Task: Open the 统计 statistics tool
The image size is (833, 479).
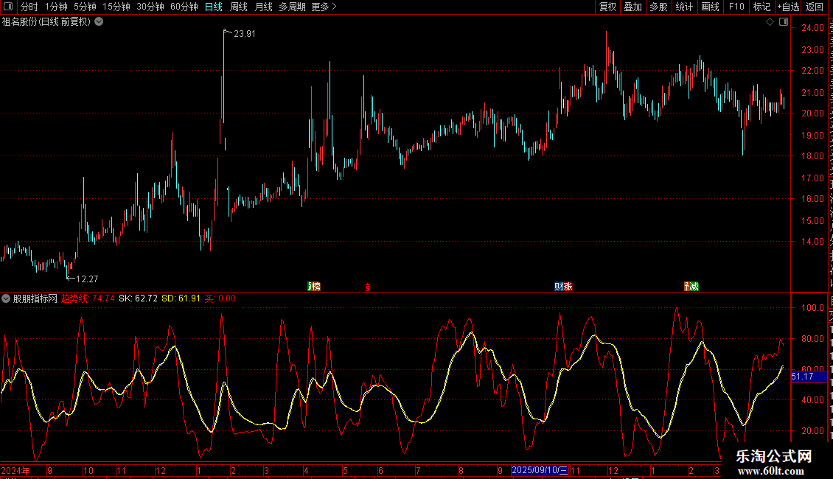Action: (683, 7)
